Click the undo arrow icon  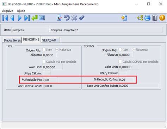(x=67, y=18)
